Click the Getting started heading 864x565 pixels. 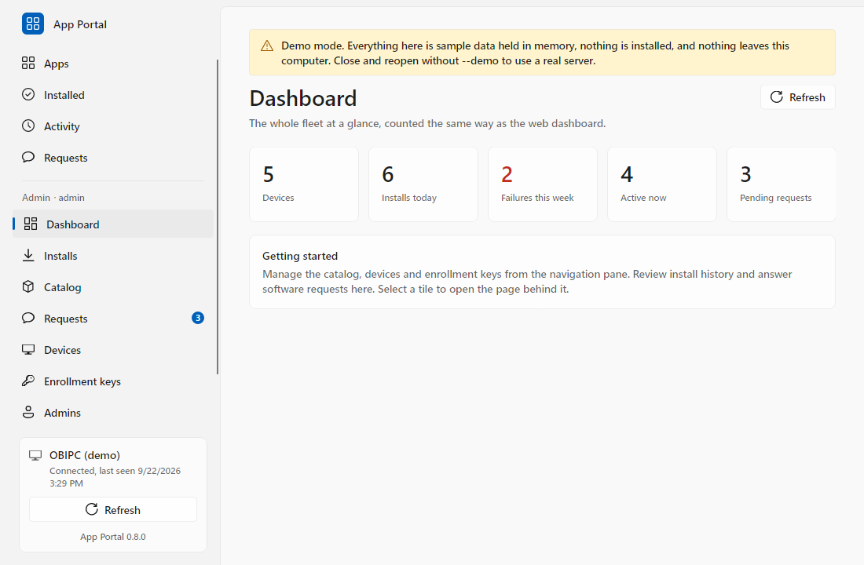(x=300, y=256)
